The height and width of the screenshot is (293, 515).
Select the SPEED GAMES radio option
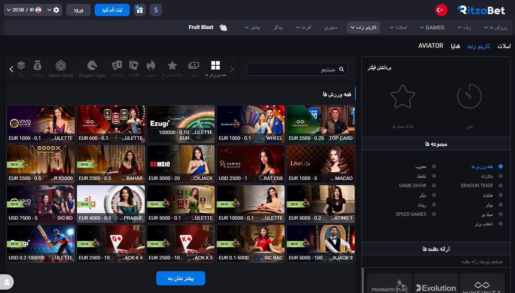pos(433,214)
